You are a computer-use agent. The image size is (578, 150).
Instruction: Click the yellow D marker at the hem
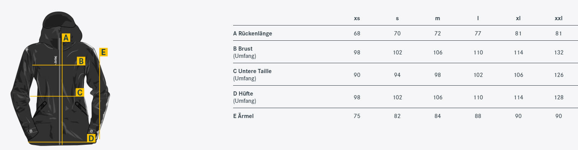(91, 138)
